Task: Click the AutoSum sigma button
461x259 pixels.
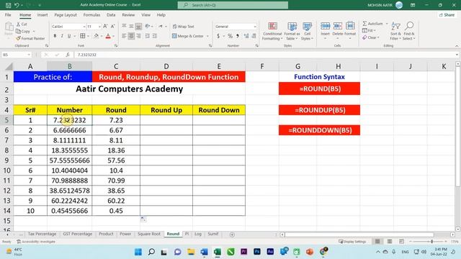Action: 372,24
